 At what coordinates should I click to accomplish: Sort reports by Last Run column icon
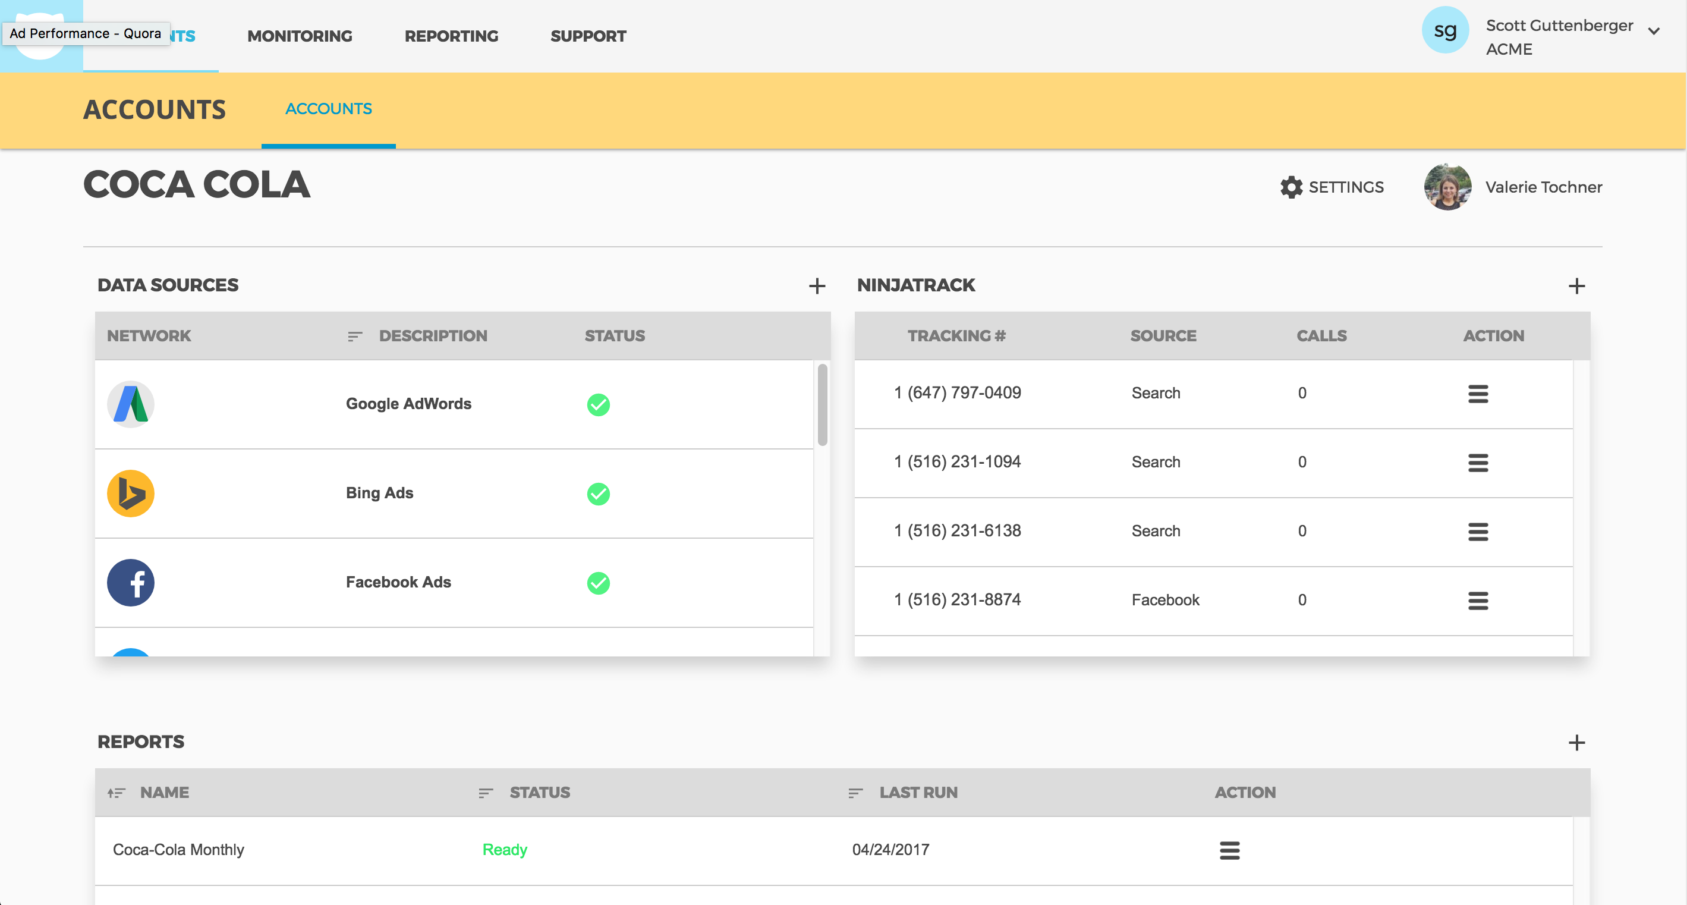click(855, 793)
